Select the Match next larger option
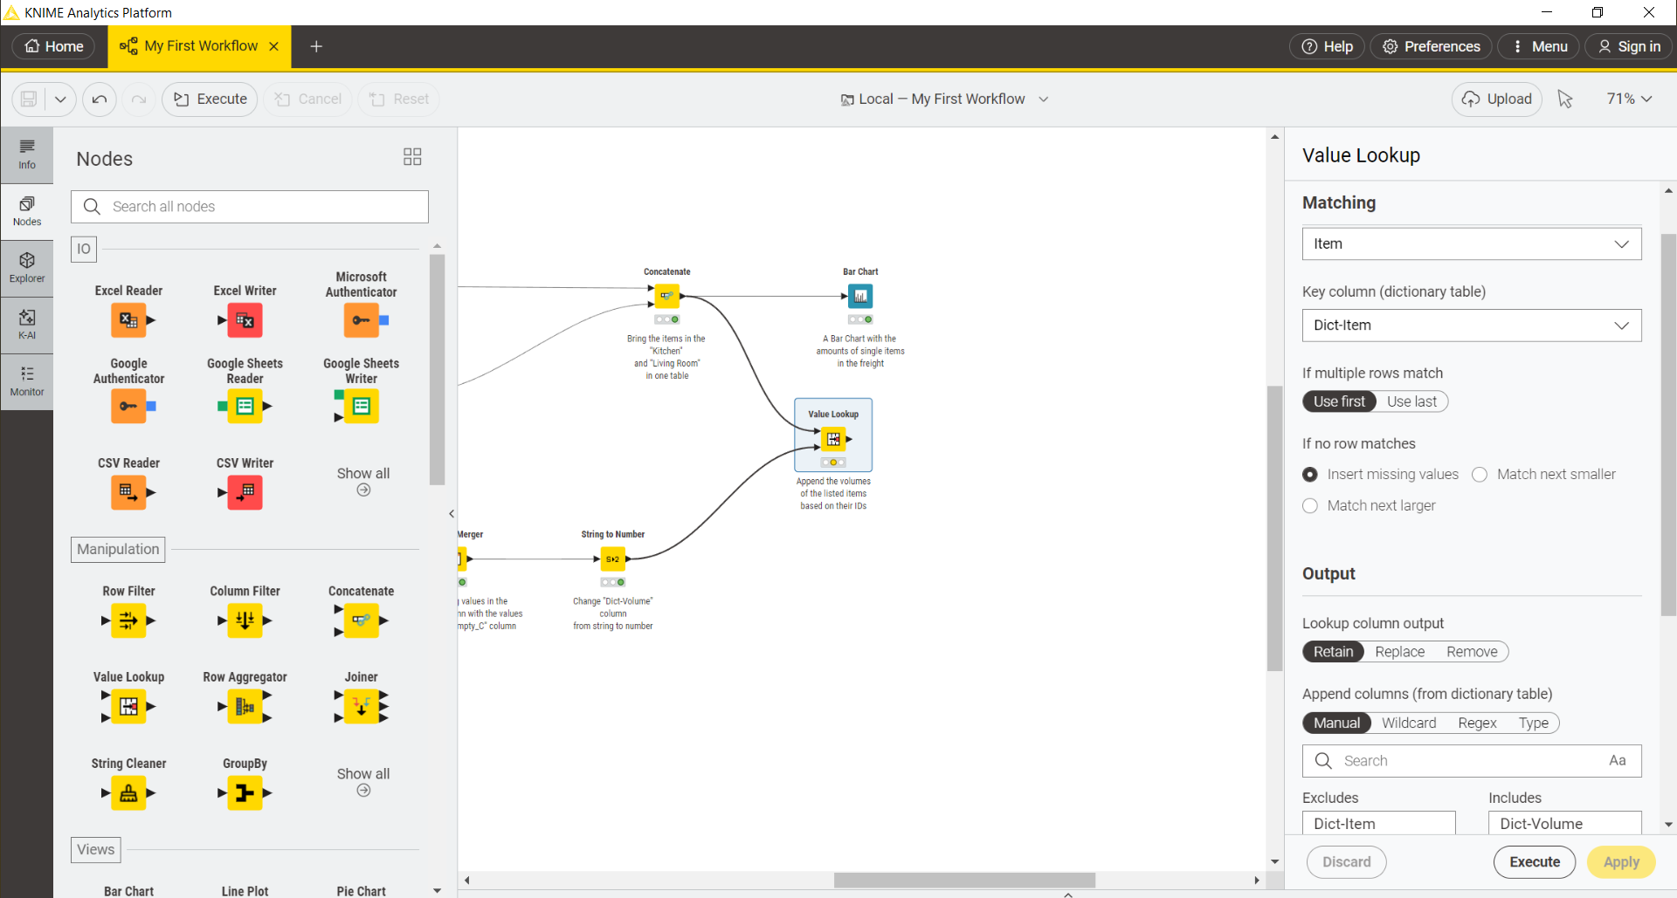The width and height of the screenshot is (1677, 898). 1310,505
